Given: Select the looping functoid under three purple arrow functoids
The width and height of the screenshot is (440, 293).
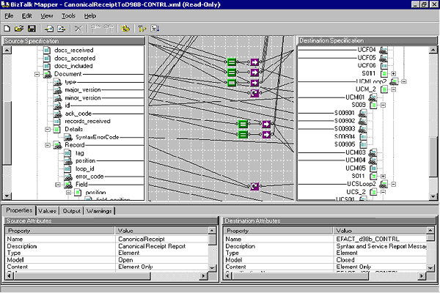Looking at the screenshot, I should 254,93.
